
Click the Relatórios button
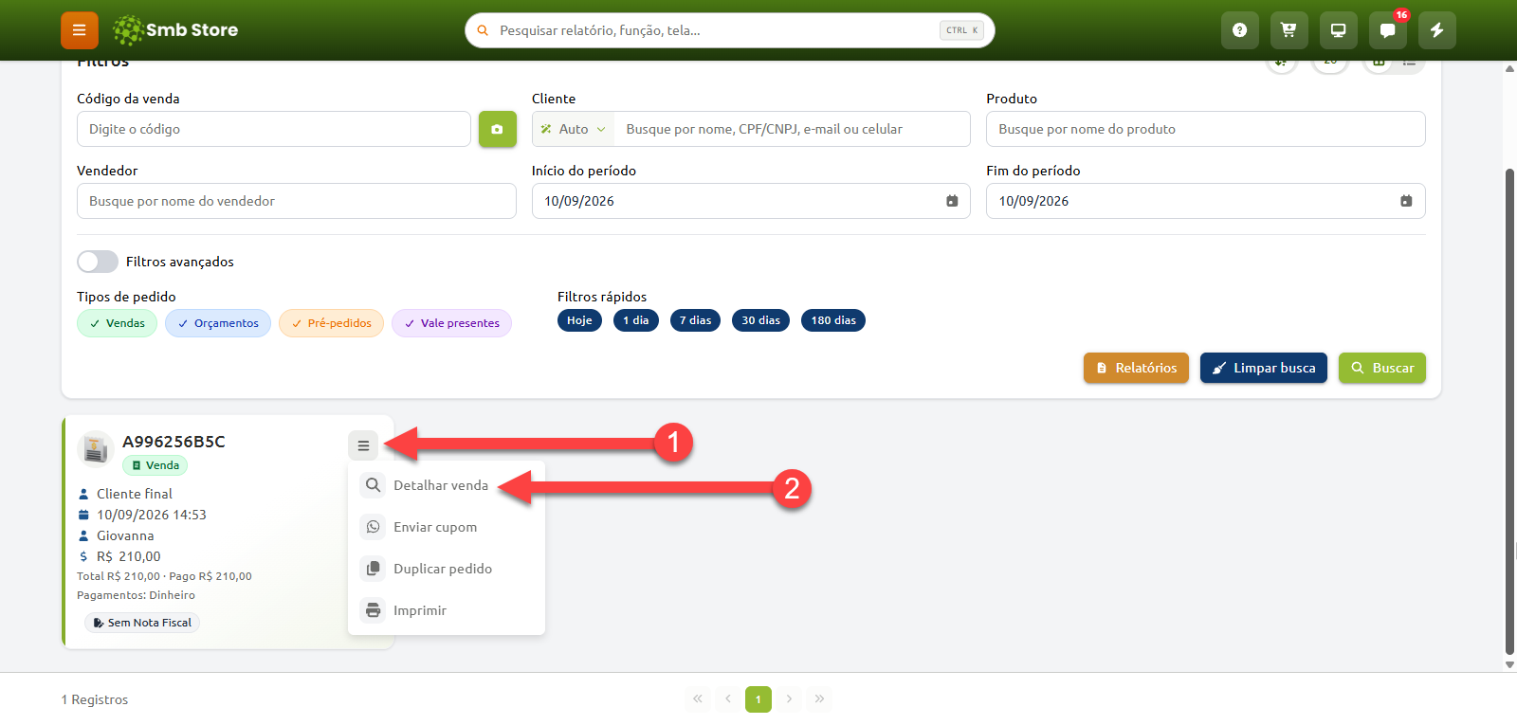[x=1136, y=368]
